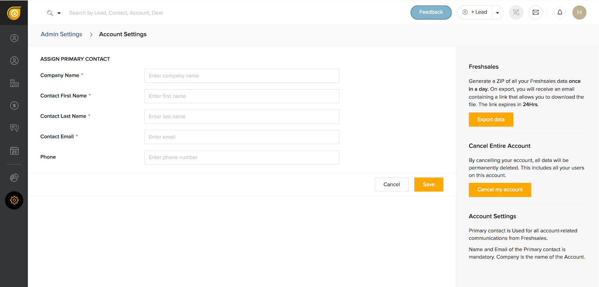Click the Phone field label
Screen dimensions: 599x287
[48, 157]
